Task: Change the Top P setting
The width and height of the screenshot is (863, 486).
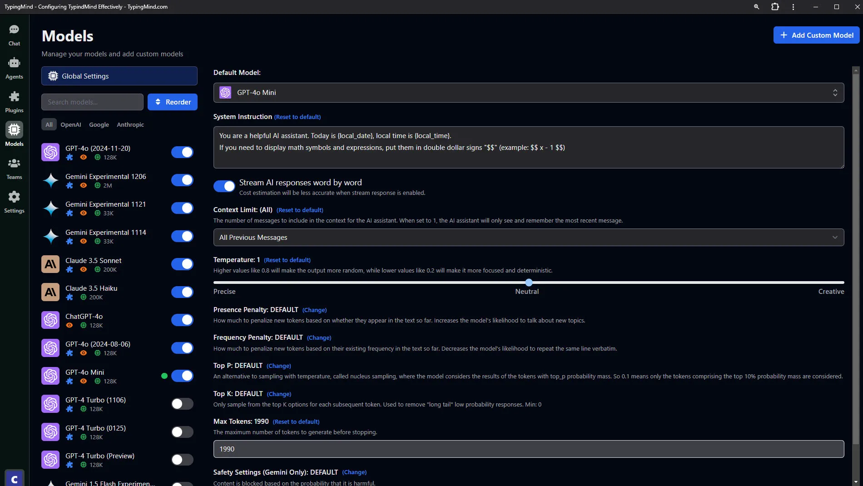Action: pos(279,366)
